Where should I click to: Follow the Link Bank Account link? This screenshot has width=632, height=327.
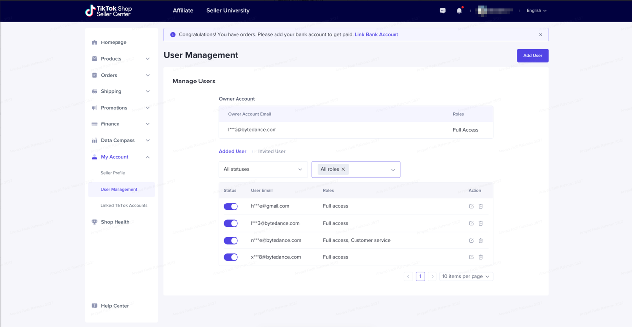(376, 35)
